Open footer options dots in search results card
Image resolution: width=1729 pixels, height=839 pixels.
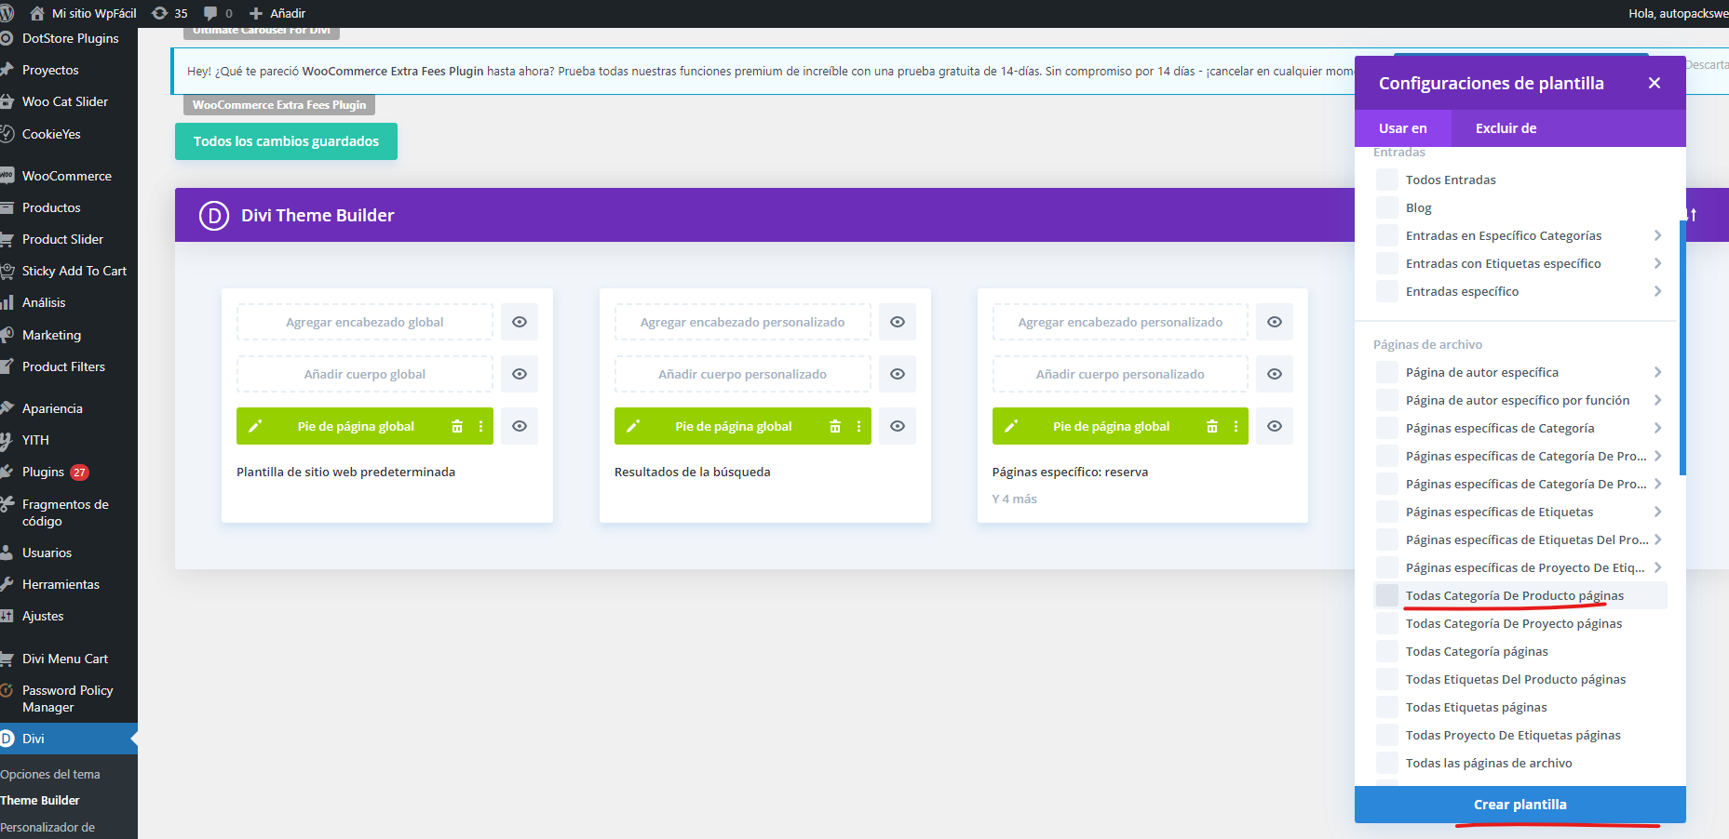click(x=858, y=426)
